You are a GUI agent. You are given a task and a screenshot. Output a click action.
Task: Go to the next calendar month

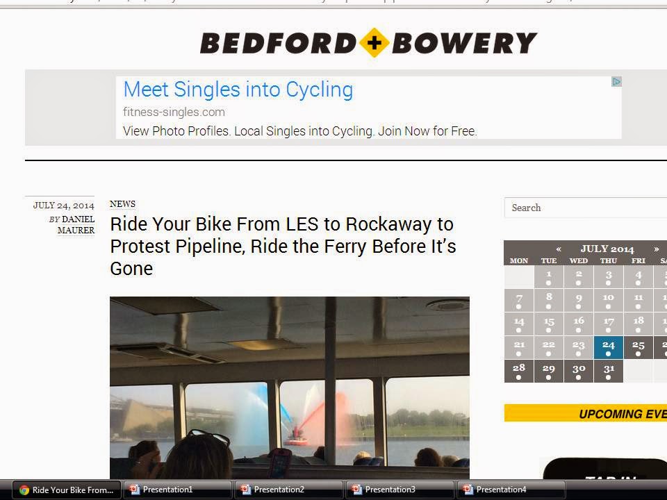pyautogui.click(x=657, y=249)
